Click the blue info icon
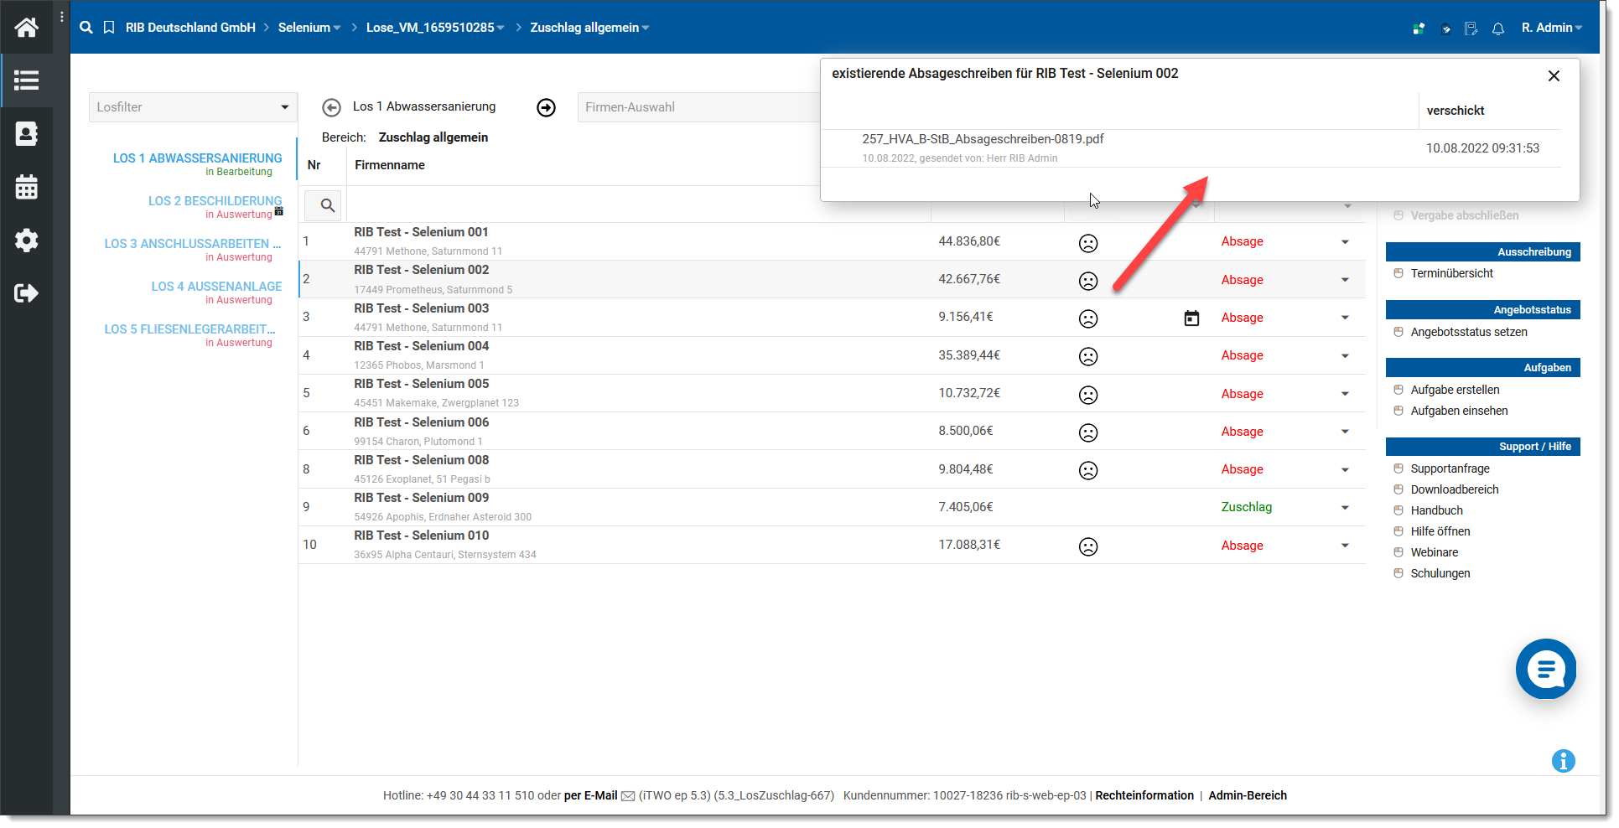The height and width of the screenshot is (828, 1619). pos(1564,761)
